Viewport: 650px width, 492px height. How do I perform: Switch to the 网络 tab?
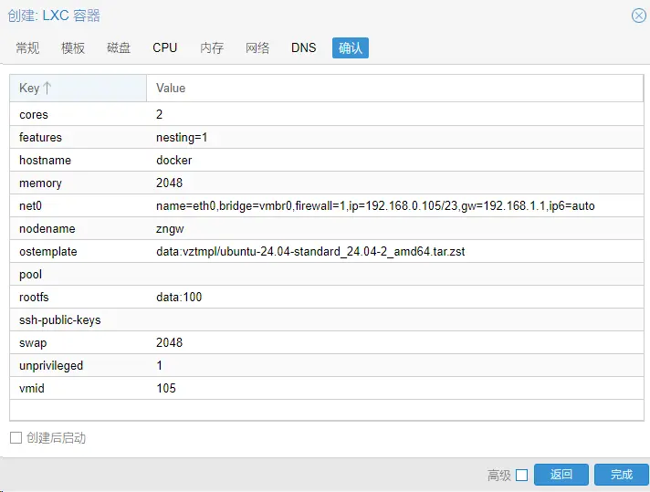click(x=257, y=47)
